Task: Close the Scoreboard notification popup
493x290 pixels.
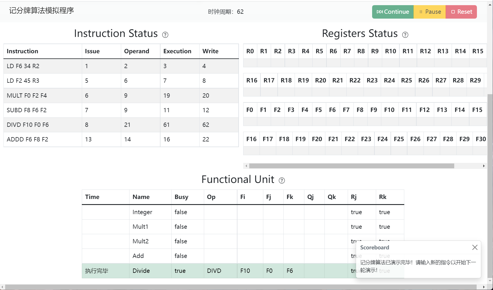Action: pos(475,247)
